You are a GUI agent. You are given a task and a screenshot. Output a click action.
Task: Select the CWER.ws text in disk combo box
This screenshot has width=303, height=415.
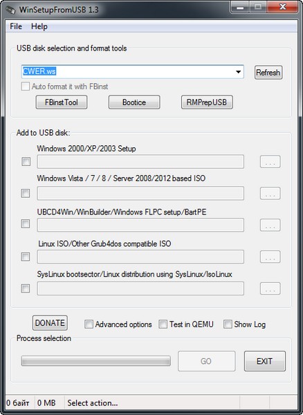pyautogui.click(x=39, y=71)
